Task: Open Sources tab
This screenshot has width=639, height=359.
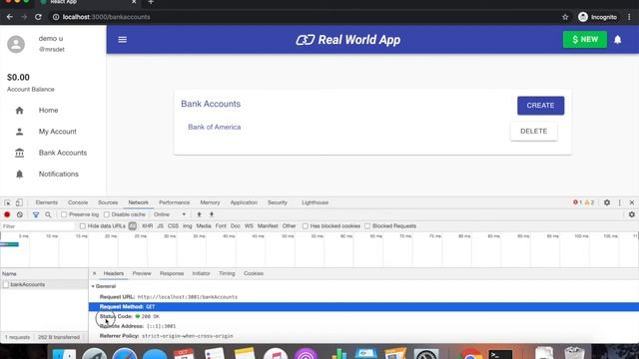Action: point(108,202)
